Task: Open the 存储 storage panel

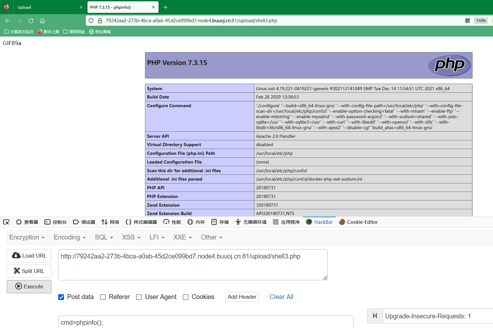Action: [220, 222]
